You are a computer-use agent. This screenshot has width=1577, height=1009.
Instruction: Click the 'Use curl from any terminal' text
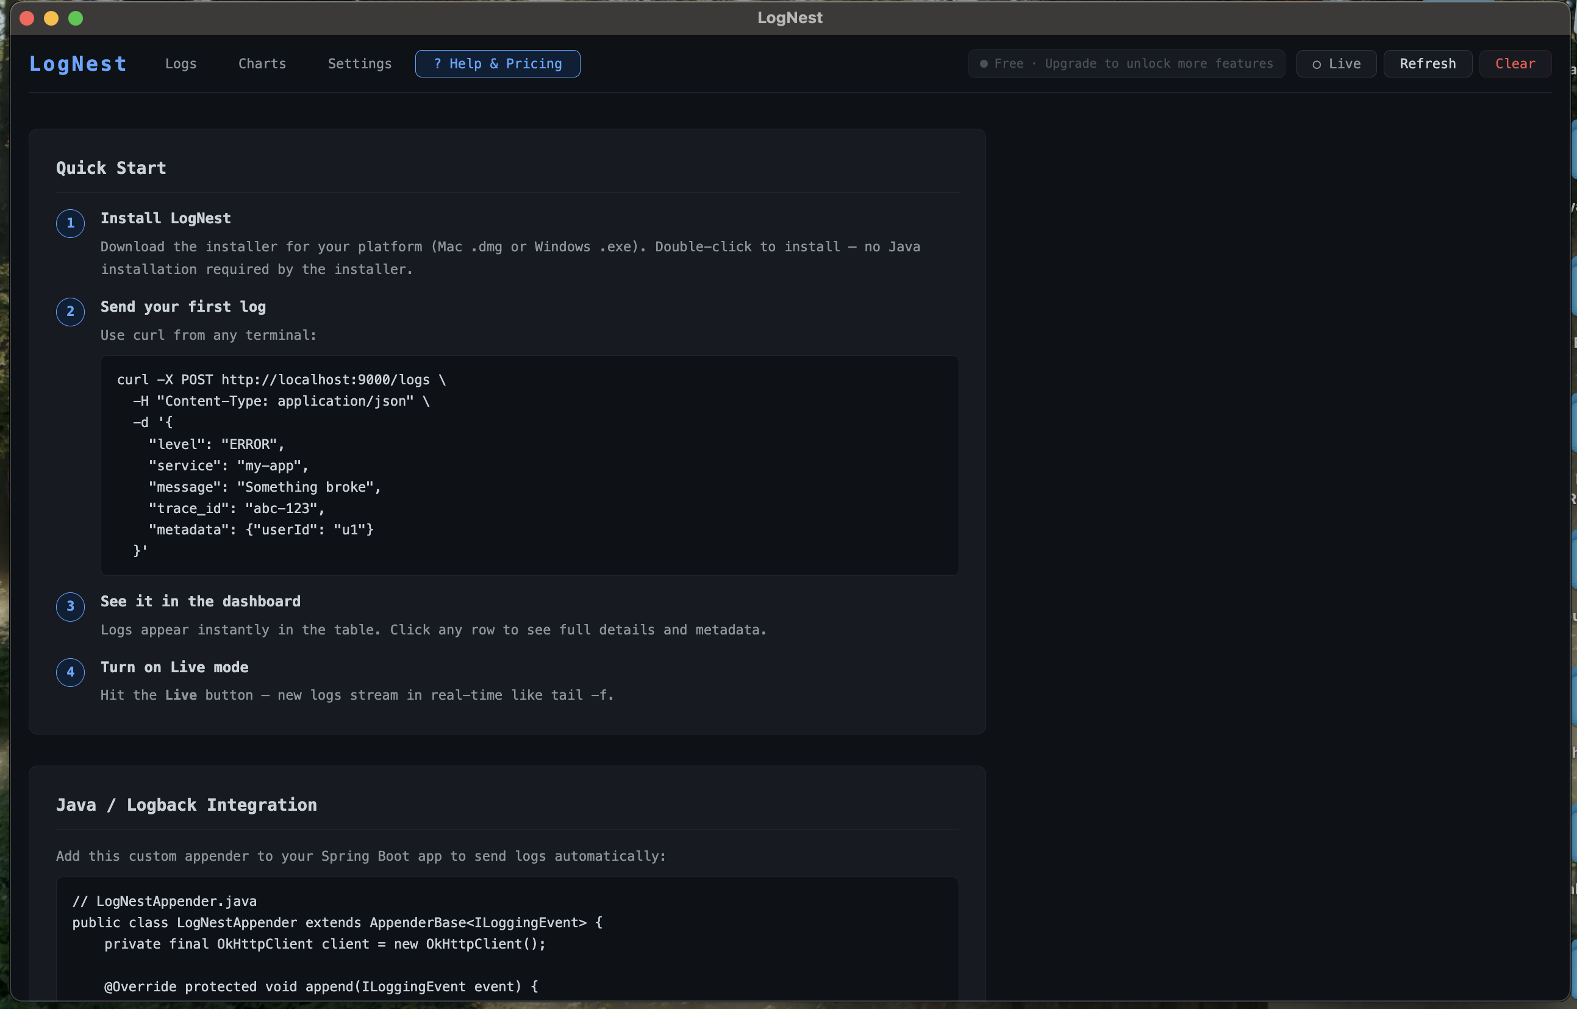209,336
